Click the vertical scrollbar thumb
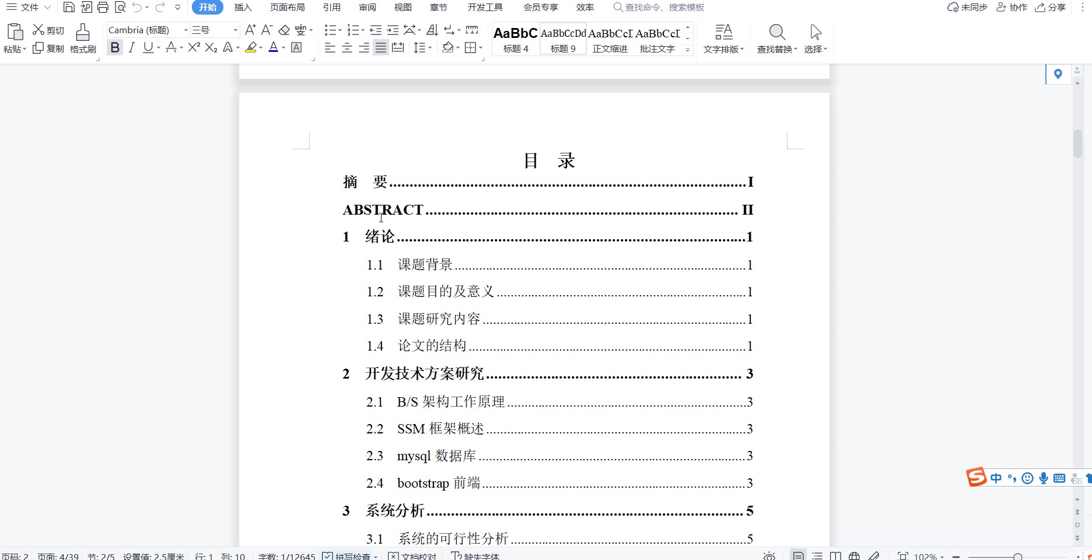Screen dimensions: 1092x560 point(1077,143)
